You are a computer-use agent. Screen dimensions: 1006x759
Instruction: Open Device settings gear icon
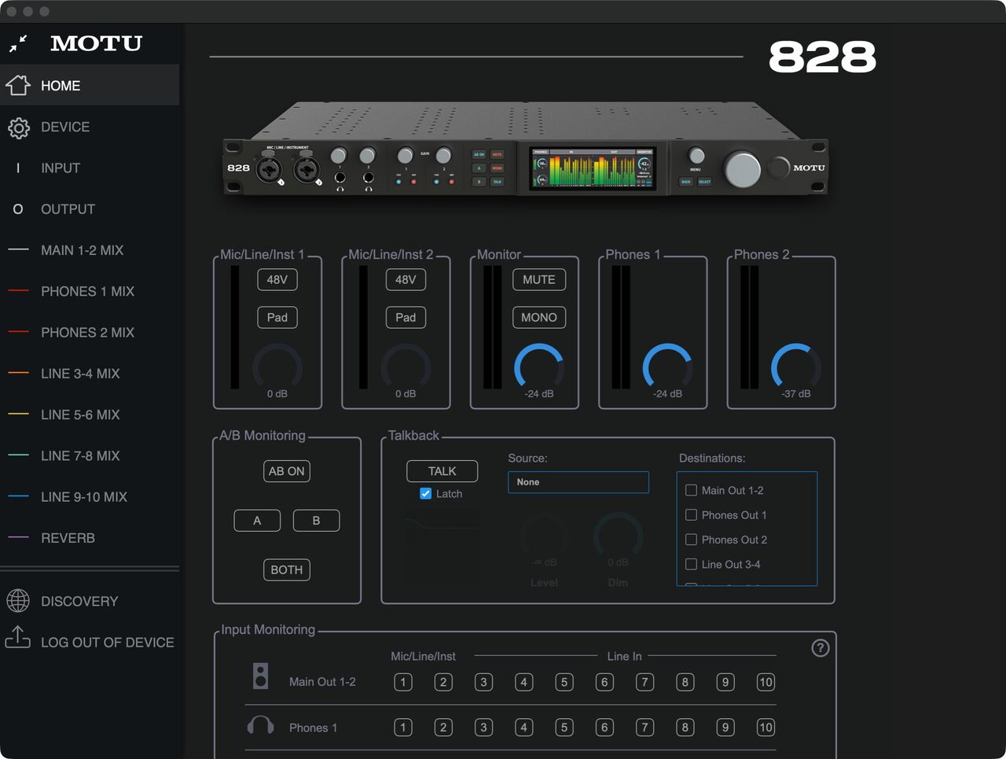18,127
